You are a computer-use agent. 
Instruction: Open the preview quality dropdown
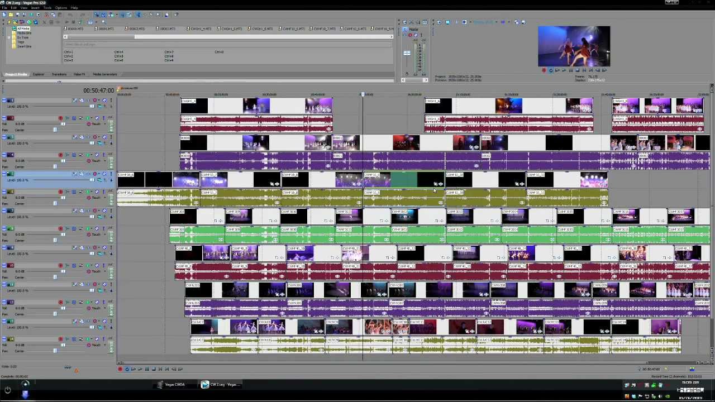pyautogui.click(x=496, y=22)
